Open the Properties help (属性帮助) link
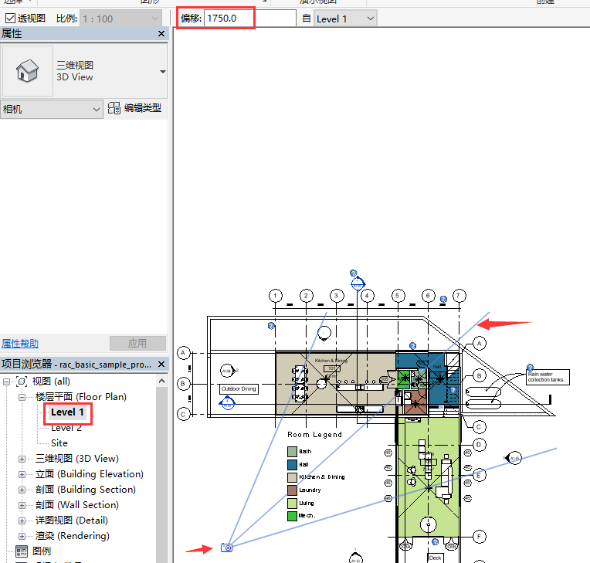Viewport: 590px width, 563px height. (x=19, y=344)
